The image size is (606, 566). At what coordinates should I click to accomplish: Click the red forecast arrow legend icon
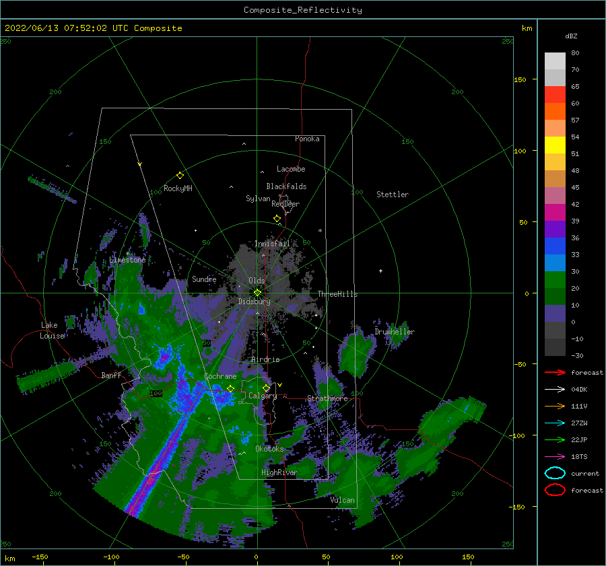point(555,372)
